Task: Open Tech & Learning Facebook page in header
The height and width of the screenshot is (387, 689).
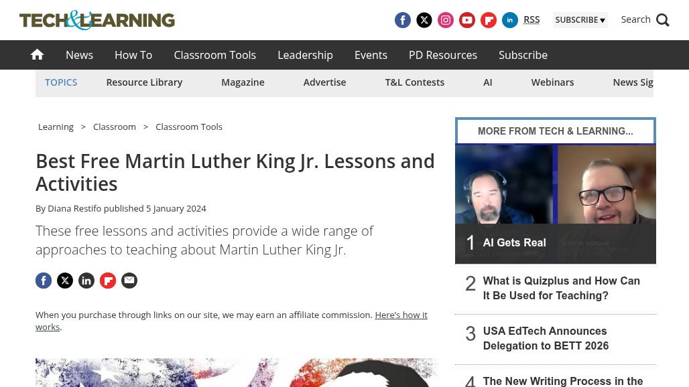Action: point(403,20)
